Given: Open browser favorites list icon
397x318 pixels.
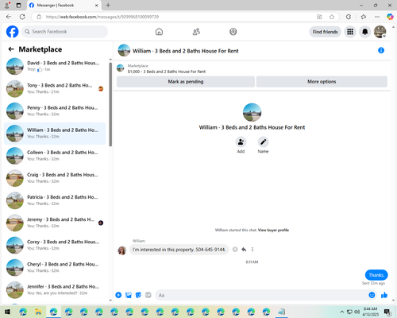Looking at the screenshot, I should 364,17.
